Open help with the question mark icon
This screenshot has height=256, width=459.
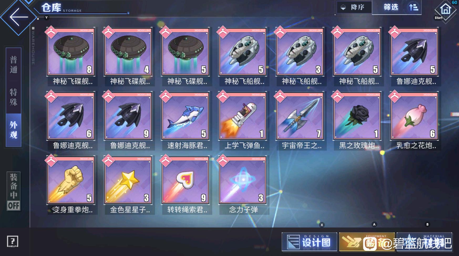13,241
